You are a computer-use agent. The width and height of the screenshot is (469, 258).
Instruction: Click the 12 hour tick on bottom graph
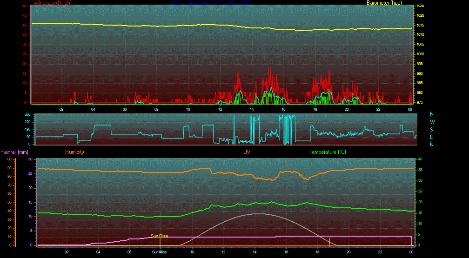pyautogui.click(x=224, y=252)
